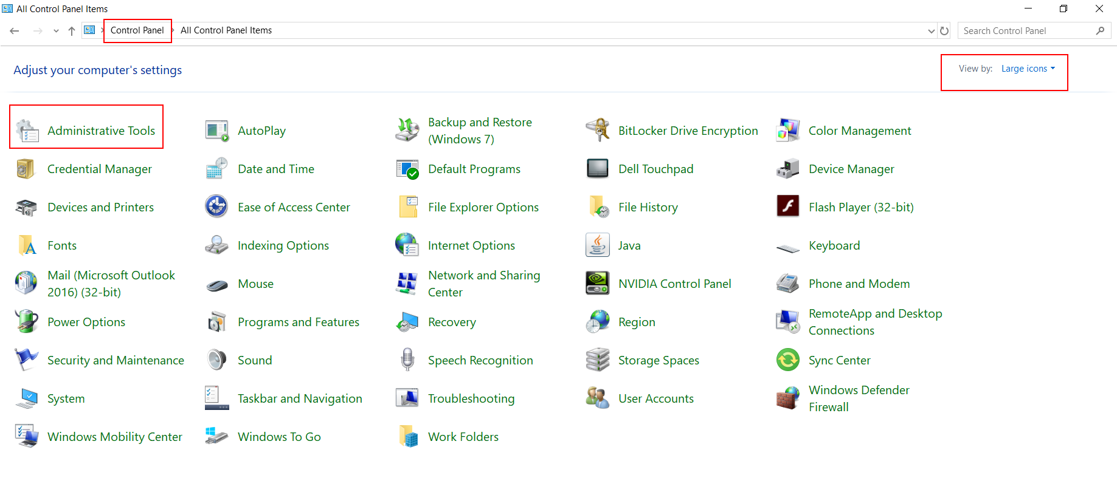Open the Phone and Modem link

859,284
